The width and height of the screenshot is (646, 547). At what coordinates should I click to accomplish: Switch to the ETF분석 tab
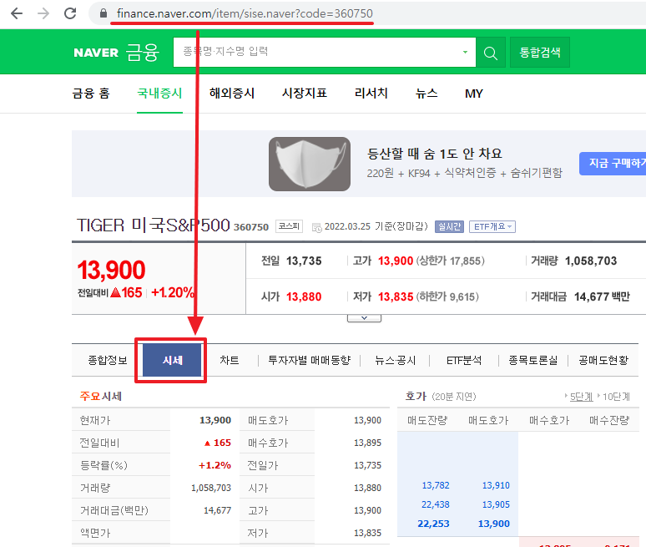464,360
